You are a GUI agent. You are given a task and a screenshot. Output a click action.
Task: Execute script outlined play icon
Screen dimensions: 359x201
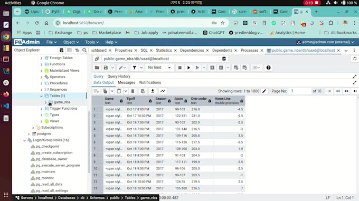197,68
